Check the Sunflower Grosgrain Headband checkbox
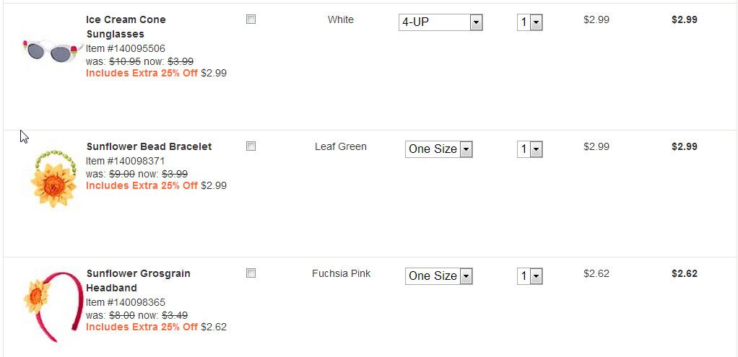This screenshot has width=738, height=357. [x=251, y=273]
